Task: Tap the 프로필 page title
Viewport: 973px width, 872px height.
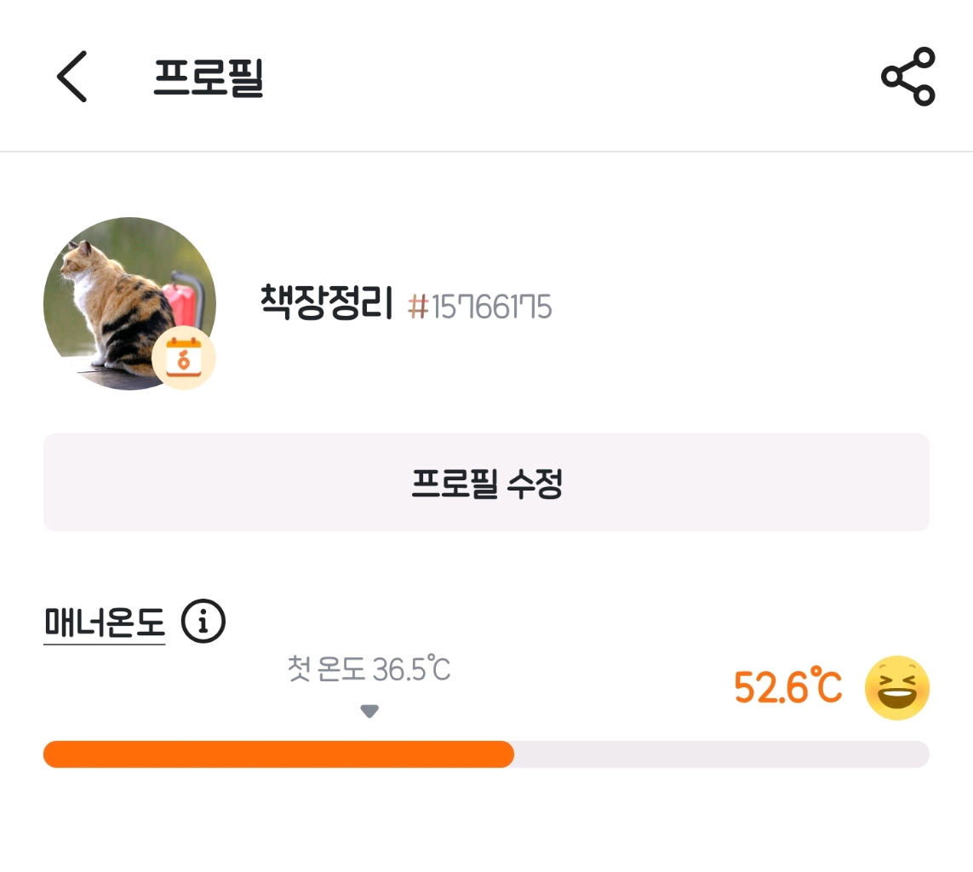Action: pos(209,77)
